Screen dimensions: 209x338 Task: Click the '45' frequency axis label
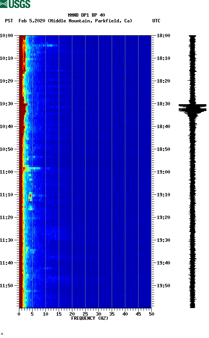[138, 314]
